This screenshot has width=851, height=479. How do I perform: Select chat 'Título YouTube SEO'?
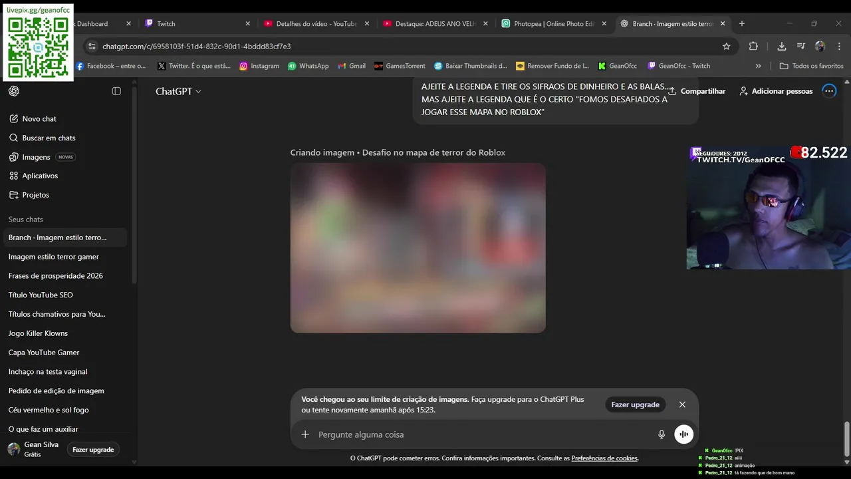tap(64, 295)
